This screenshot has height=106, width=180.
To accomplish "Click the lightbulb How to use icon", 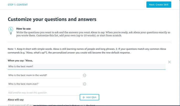I will pos(10,30).
